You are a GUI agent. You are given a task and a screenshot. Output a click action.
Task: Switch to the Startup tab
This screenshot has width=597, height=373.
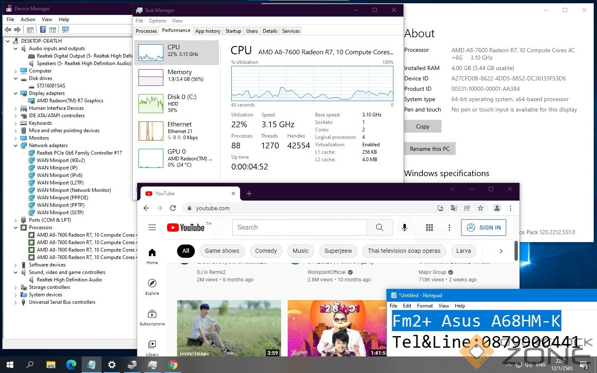pos(233,31)
